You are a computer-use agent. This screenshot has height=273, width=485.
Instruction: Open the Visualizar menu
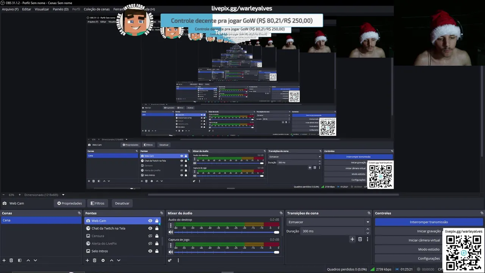pyautogui.click(x=42, y=9)
